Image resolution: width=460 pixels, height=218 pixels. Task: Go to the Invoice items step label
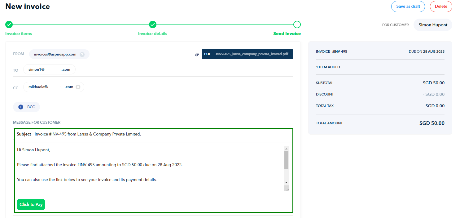[19, 33]
